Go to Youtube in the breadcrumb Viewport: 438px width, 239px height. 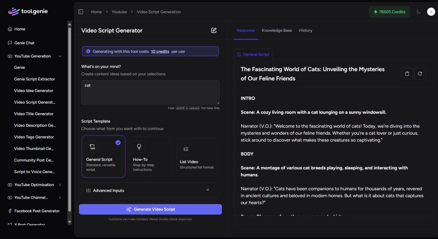[119, 12]
